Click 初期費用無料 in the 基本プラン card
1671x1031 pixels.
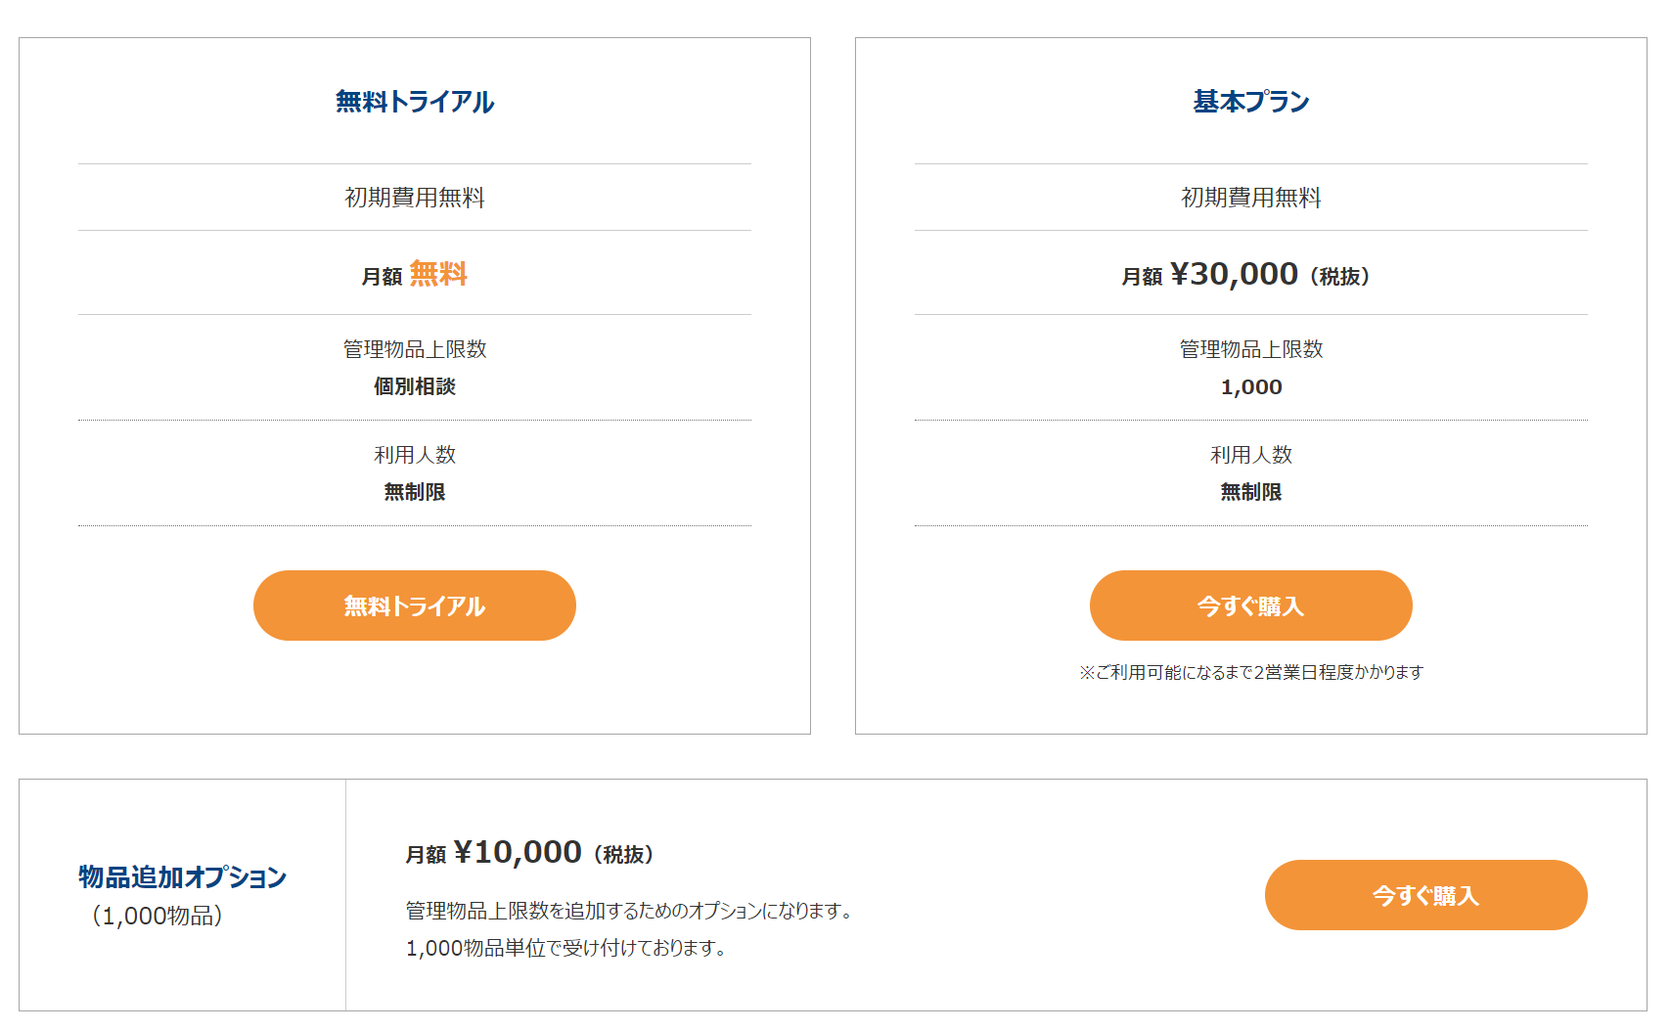click(1250, 198)
